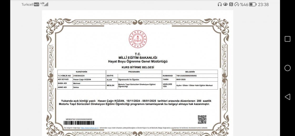
Task: Tap the NFC status bar icon
Action: pyautogui.click(x=231, y=4)
